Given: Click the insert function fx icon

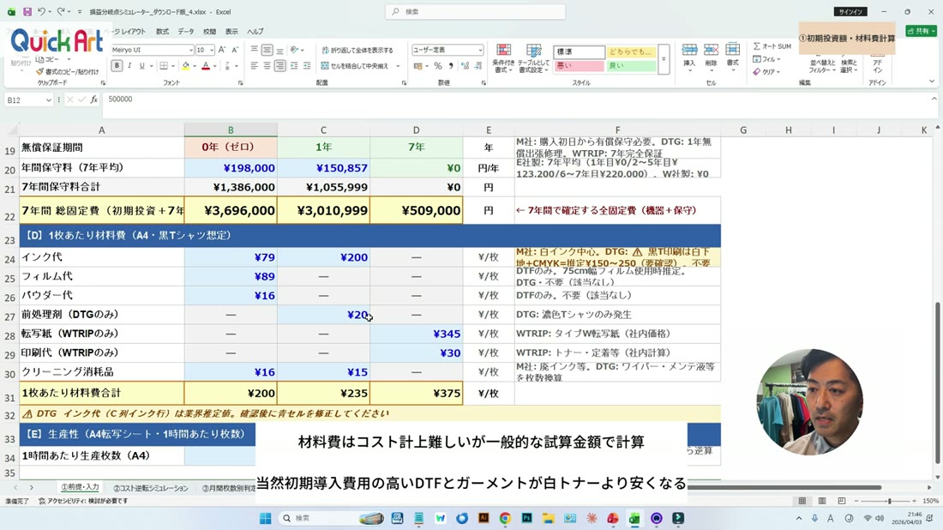Looking at the screenshot, I should (93, 99).
